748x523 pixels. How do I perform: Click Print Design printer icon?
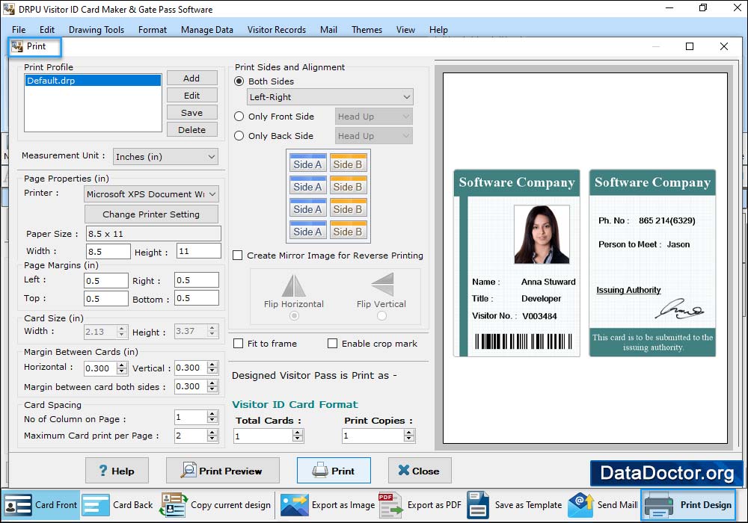tap(658, 505)
